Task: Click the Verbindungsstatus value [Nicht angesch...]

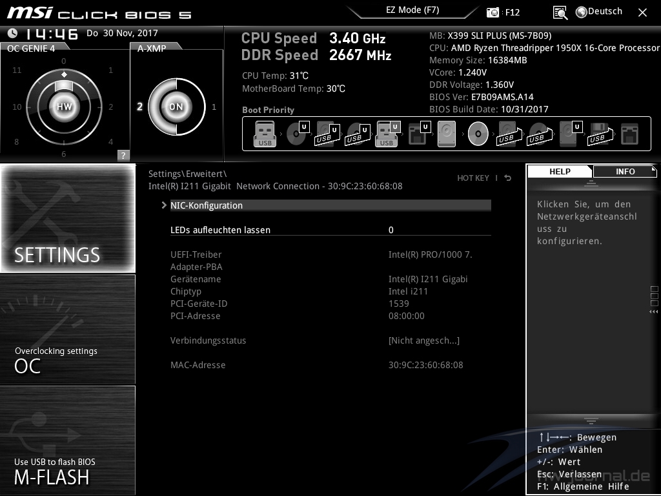Action: tap(424, 340)
